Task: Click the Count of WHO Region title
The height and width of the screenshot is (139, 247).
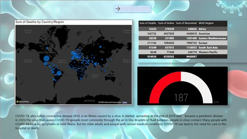Action: tap(154, 69)
